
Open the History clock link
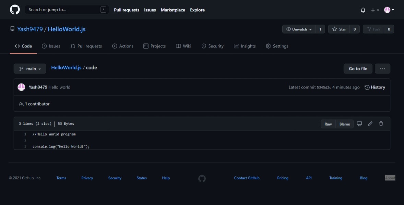(375, 87)
